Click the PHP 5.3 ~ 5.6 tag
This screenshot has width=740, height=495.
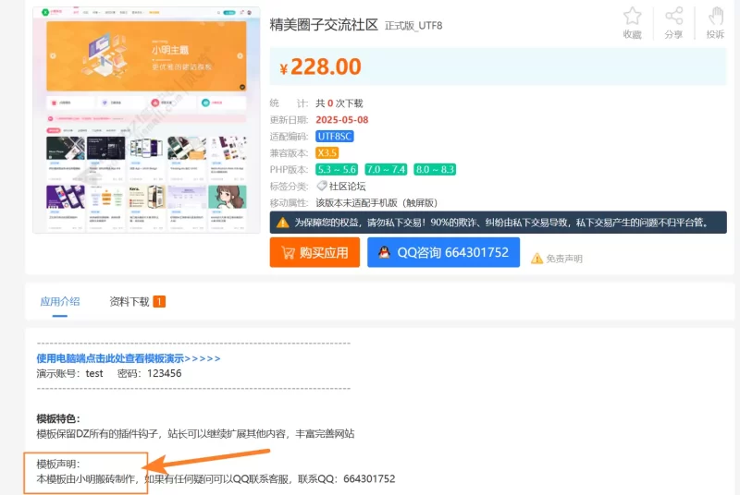pos(337,169)
